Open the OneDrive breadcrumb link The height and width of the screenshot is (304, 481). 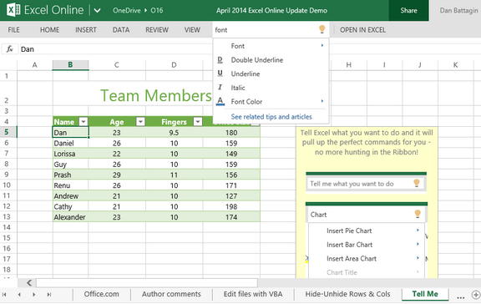(127, 10)
